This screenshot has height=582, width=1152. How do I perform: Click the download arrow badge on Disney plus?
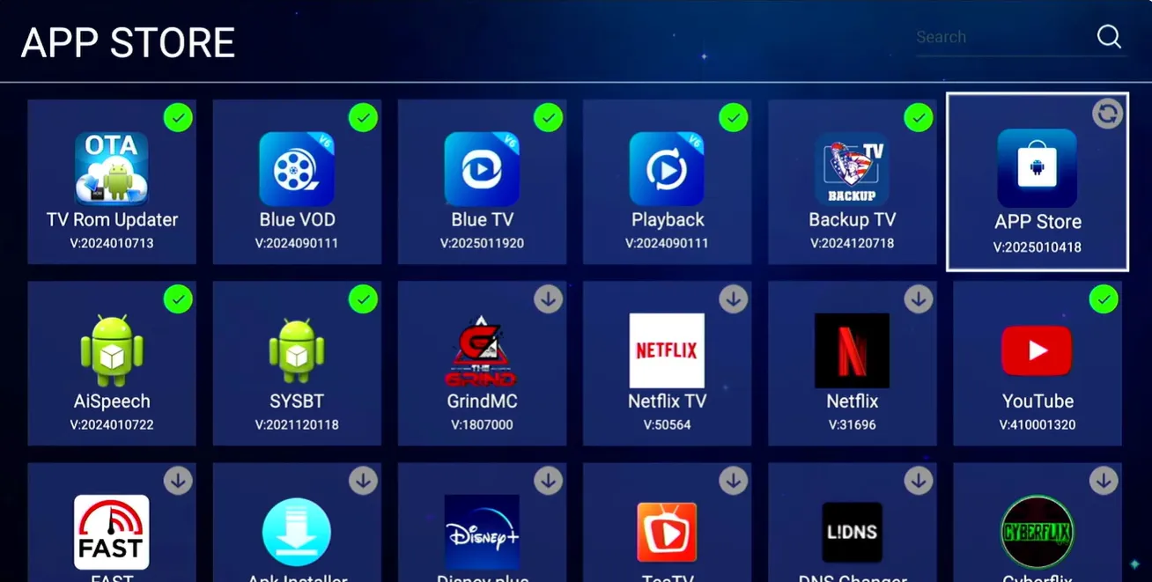tap(548, 481)
